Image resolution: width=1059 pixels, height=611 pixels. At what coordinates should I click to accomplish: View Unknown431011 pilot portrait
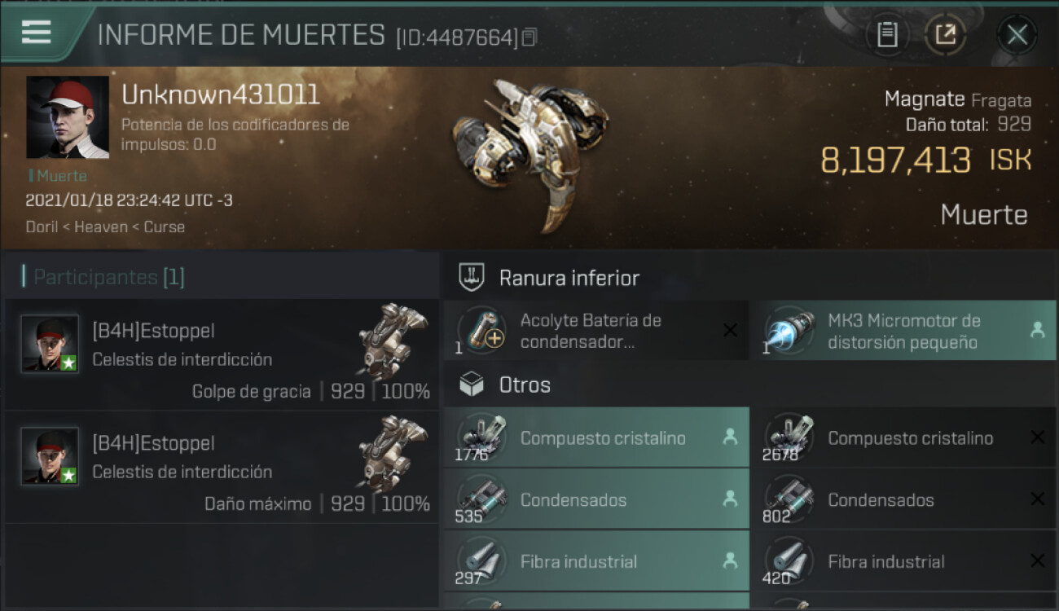[68, 117]
